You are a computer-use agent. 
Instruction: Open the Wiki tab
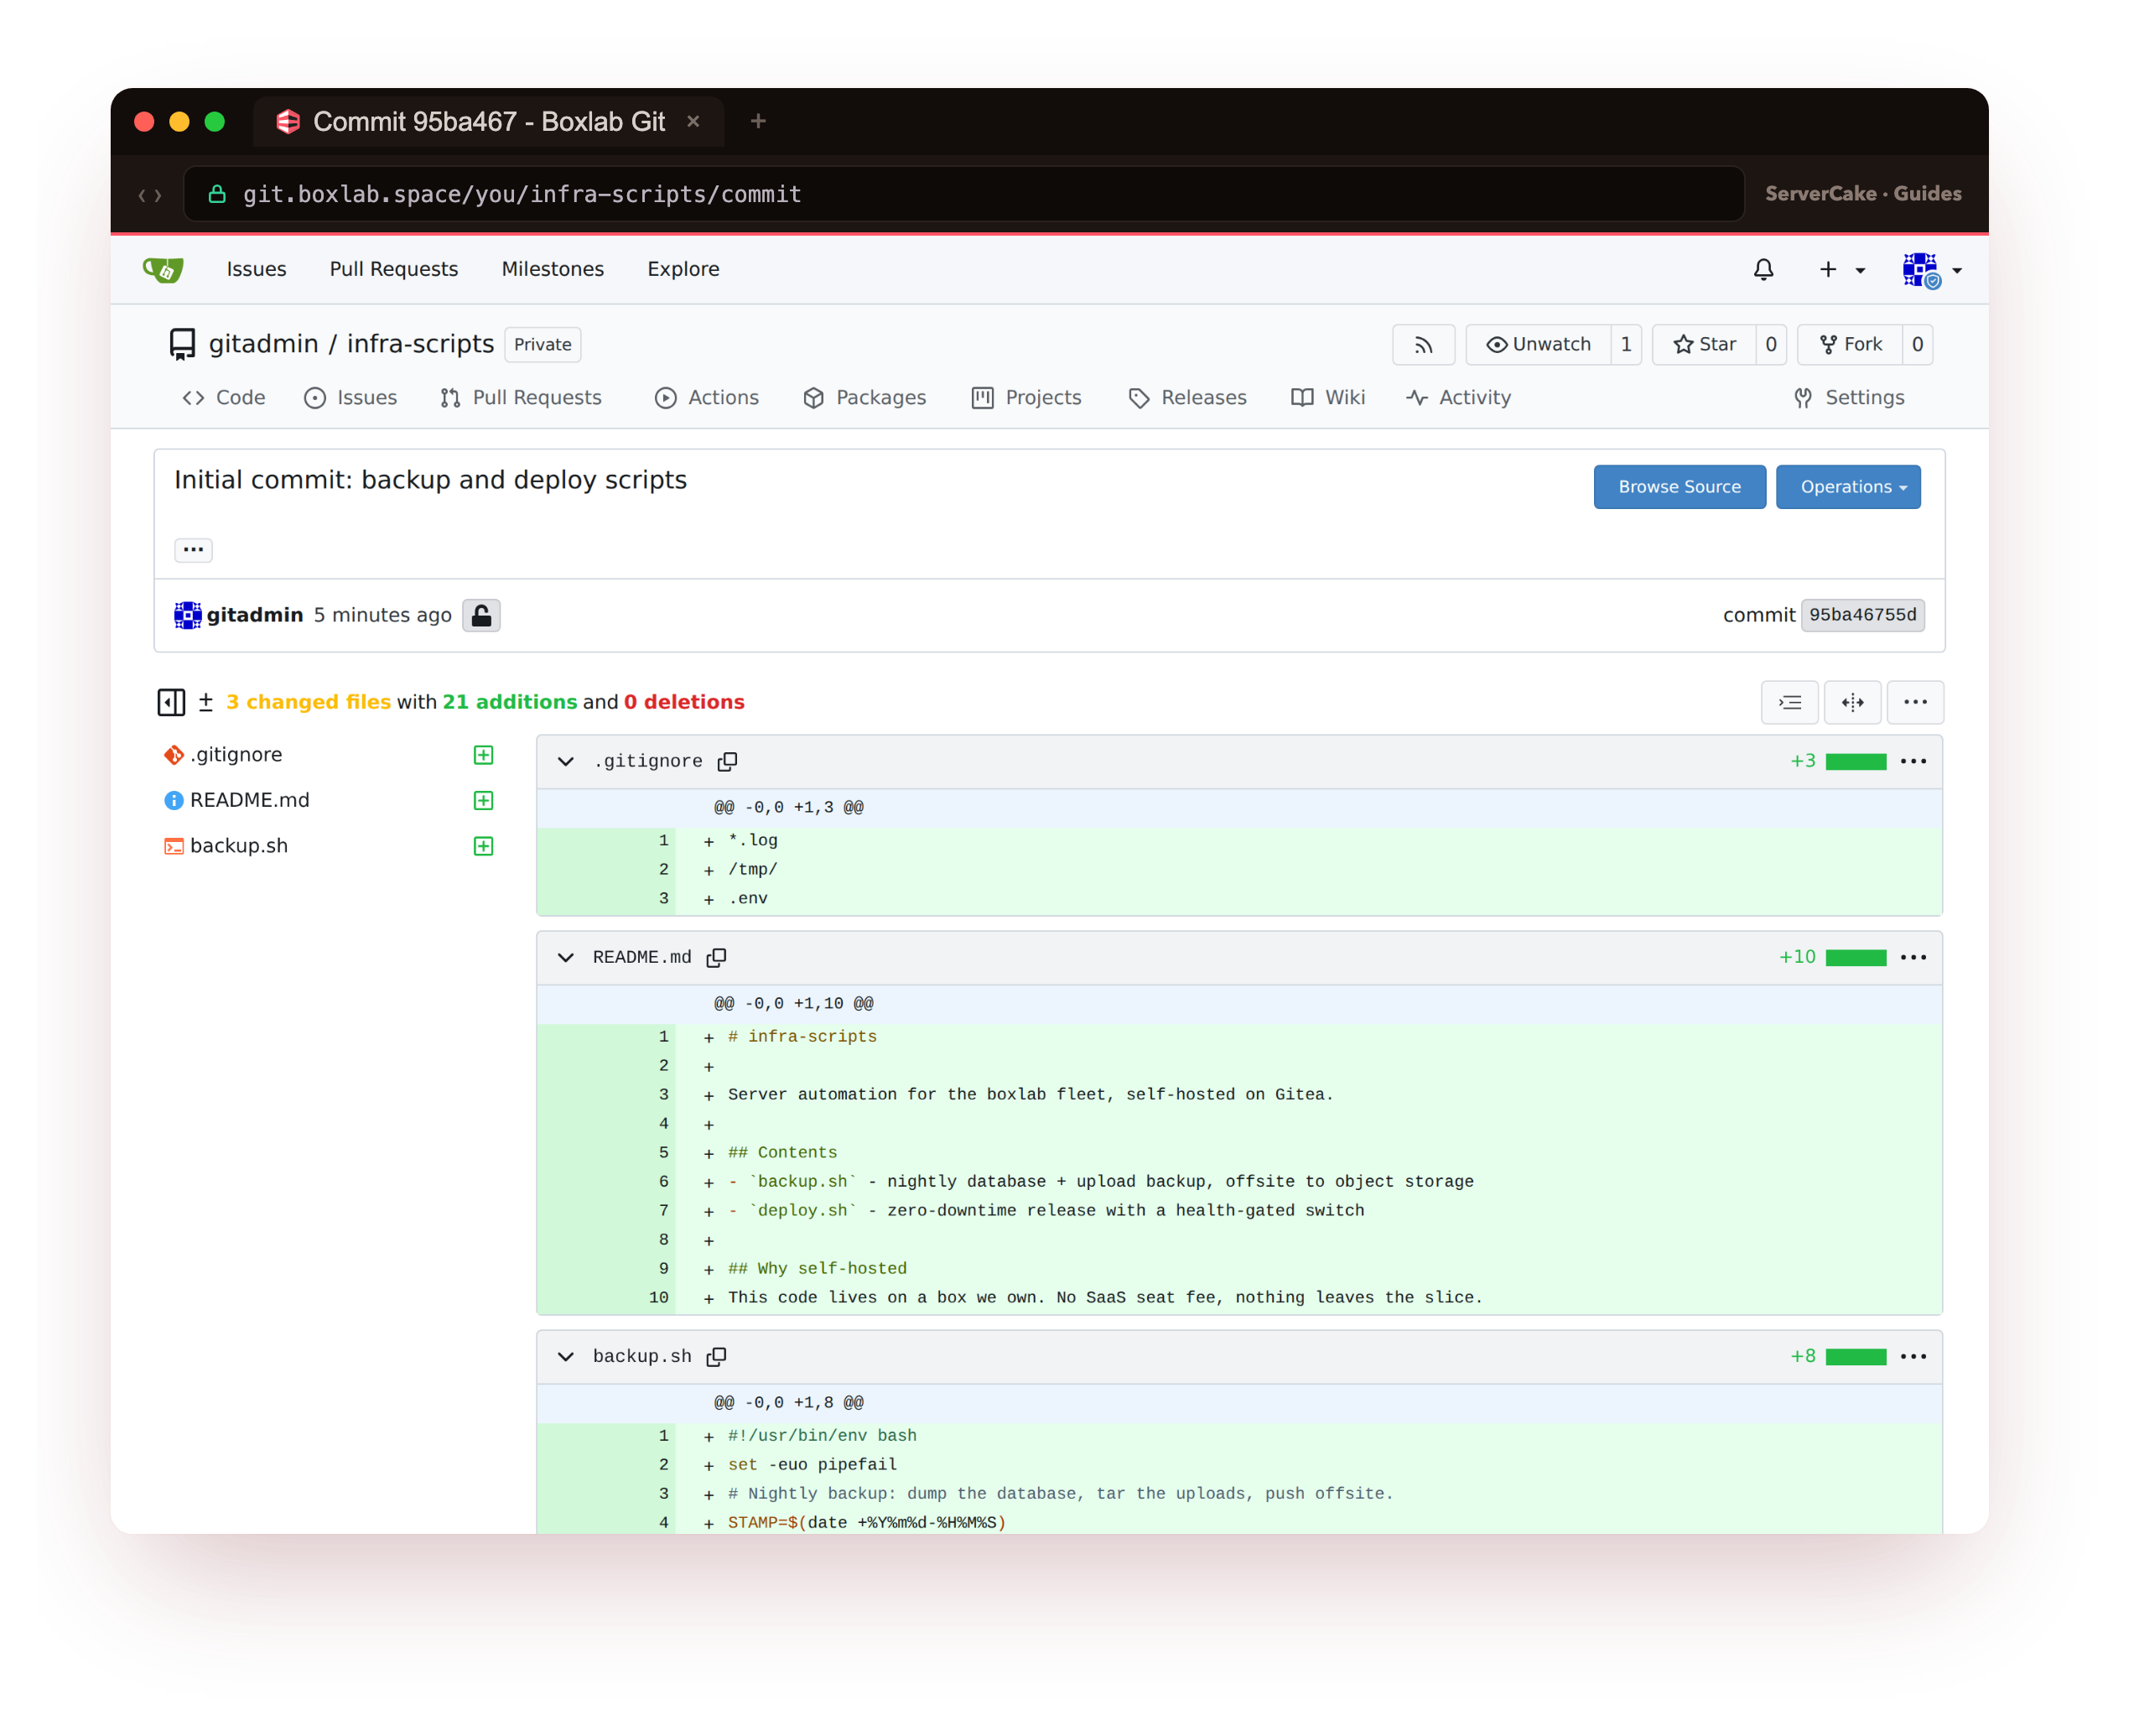point(1328,398)
